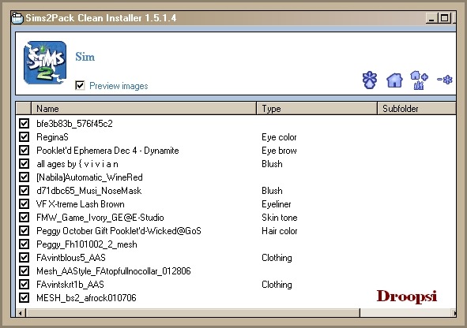467x328 pixels.
Task: Click the blue flower icon
Action: tap(370, 80)
